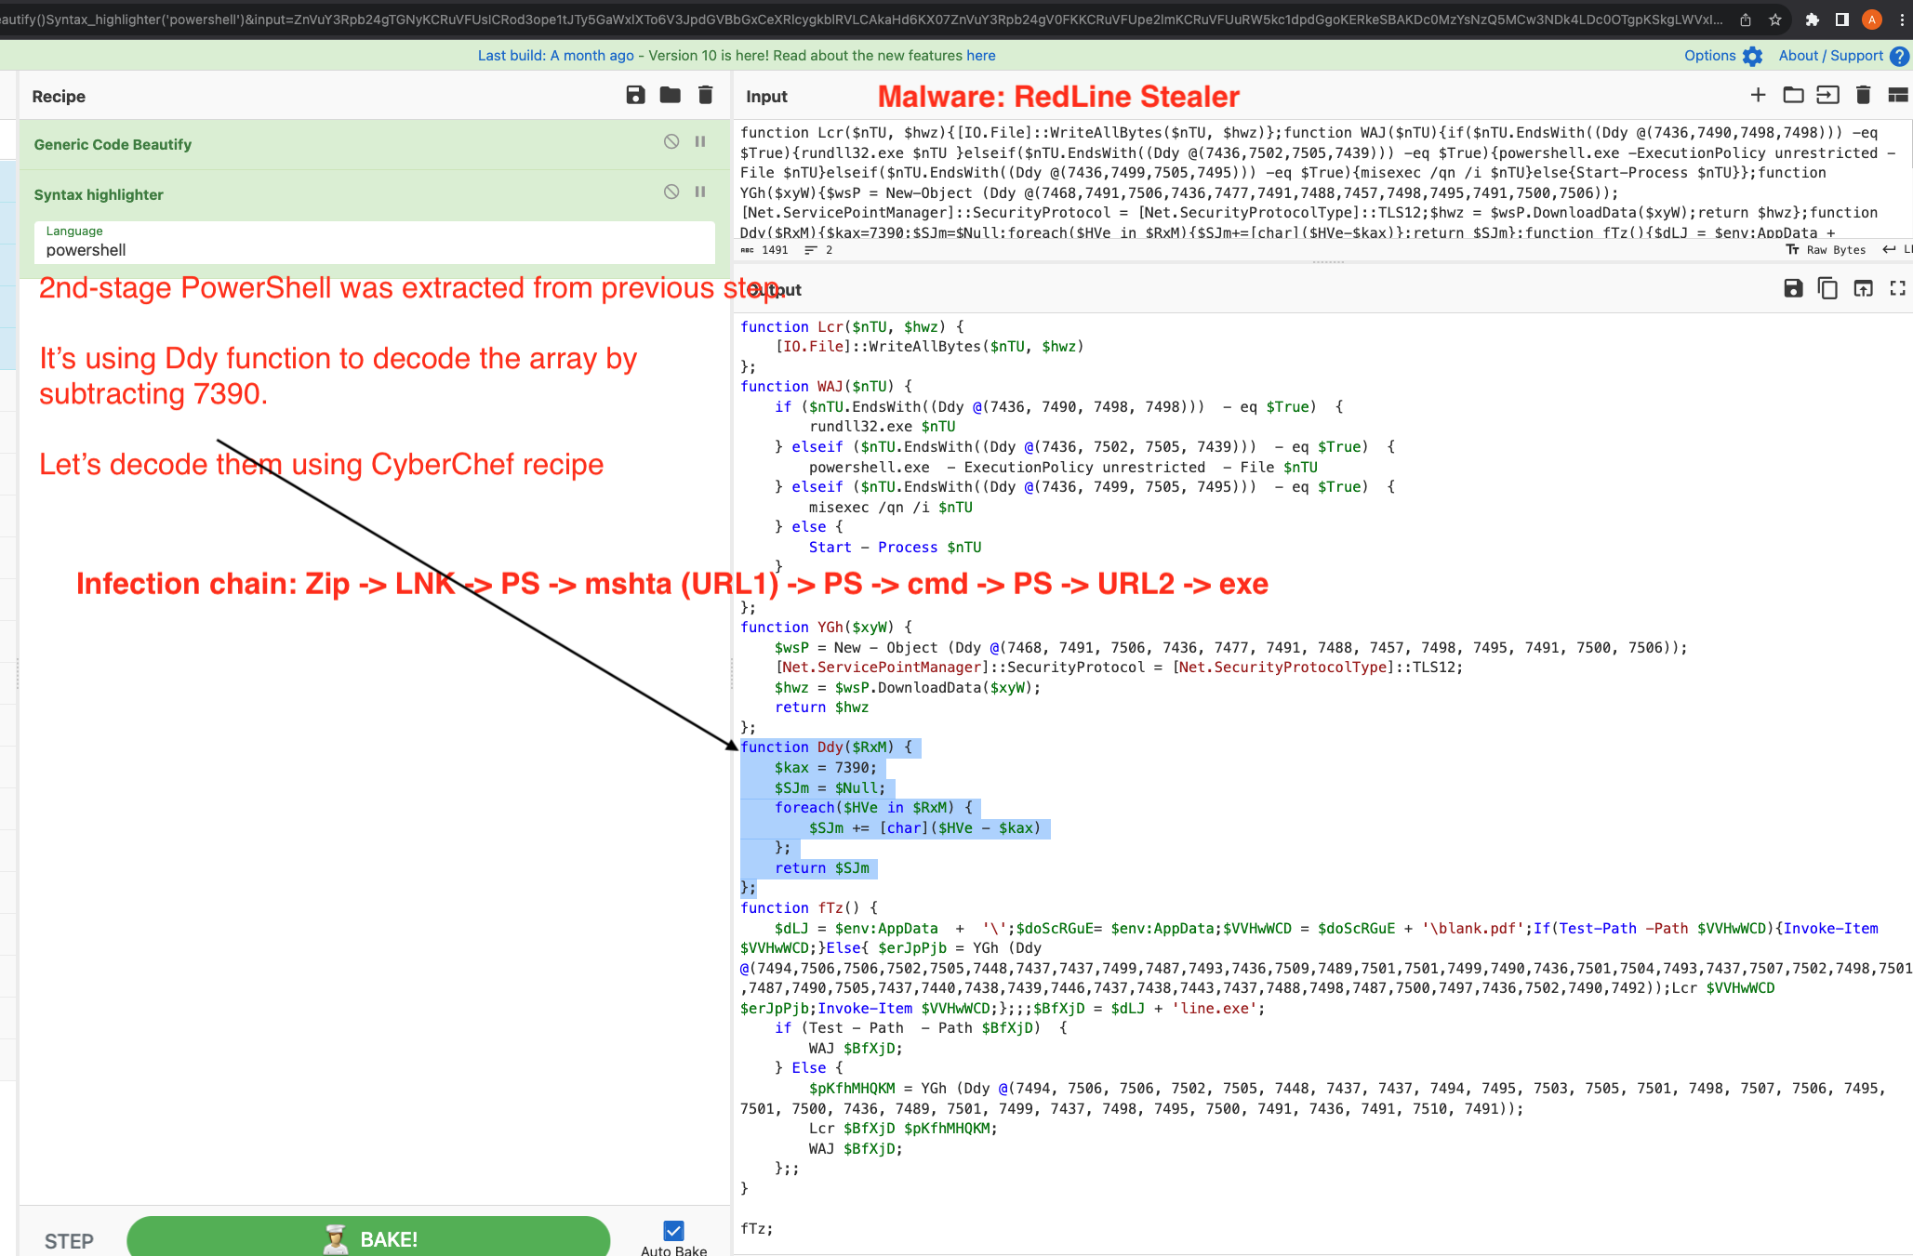
Task: Open browser profile avatar A
Action: pos(1872,20)
